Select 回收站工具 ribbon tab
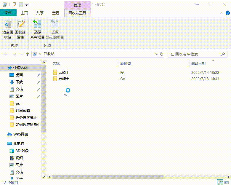This screenshot has height=185, width=231. (77, 13)
